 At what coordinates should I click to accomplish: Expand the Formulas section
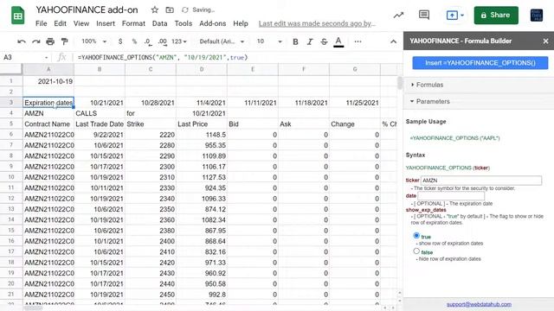point(427,85)
